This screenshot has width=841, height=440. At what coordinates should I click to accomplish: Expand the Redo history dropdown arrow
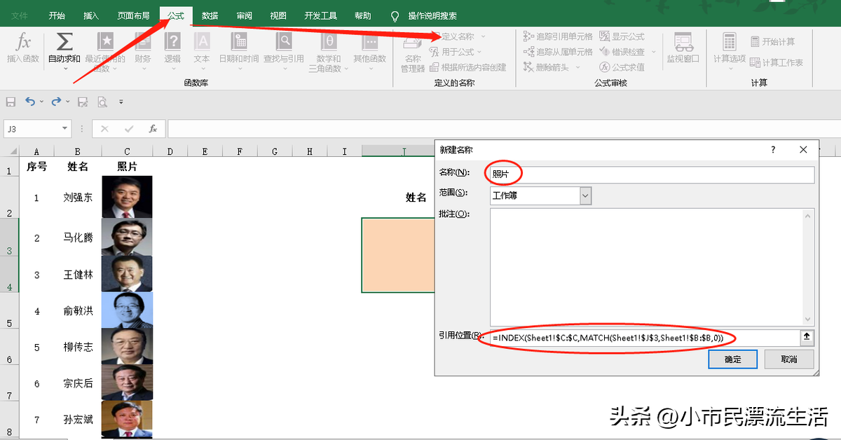coord(67,102)
